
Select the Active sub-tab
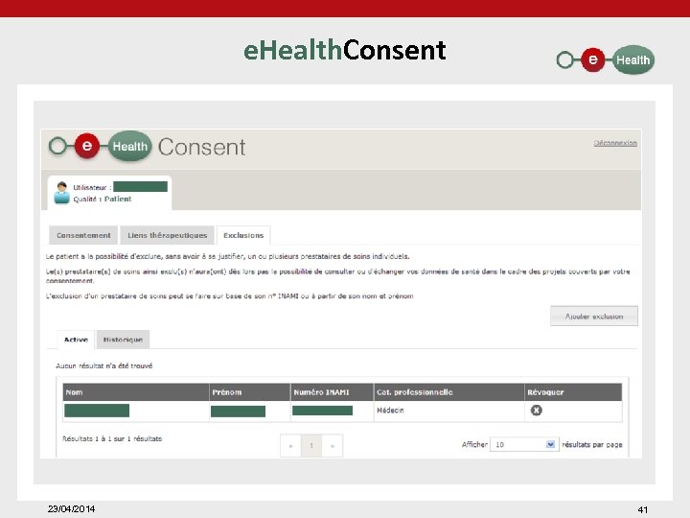coord(76,340)
